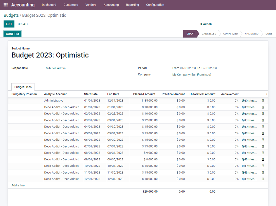Open the Accounting top menu

[111, 5]
